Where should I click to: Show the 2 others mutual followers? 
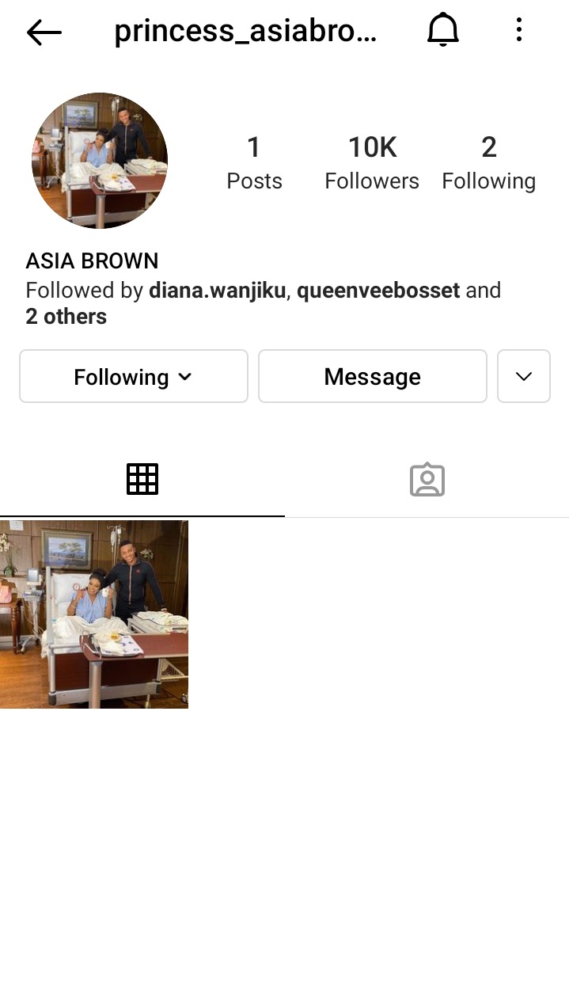click(66, 317)
